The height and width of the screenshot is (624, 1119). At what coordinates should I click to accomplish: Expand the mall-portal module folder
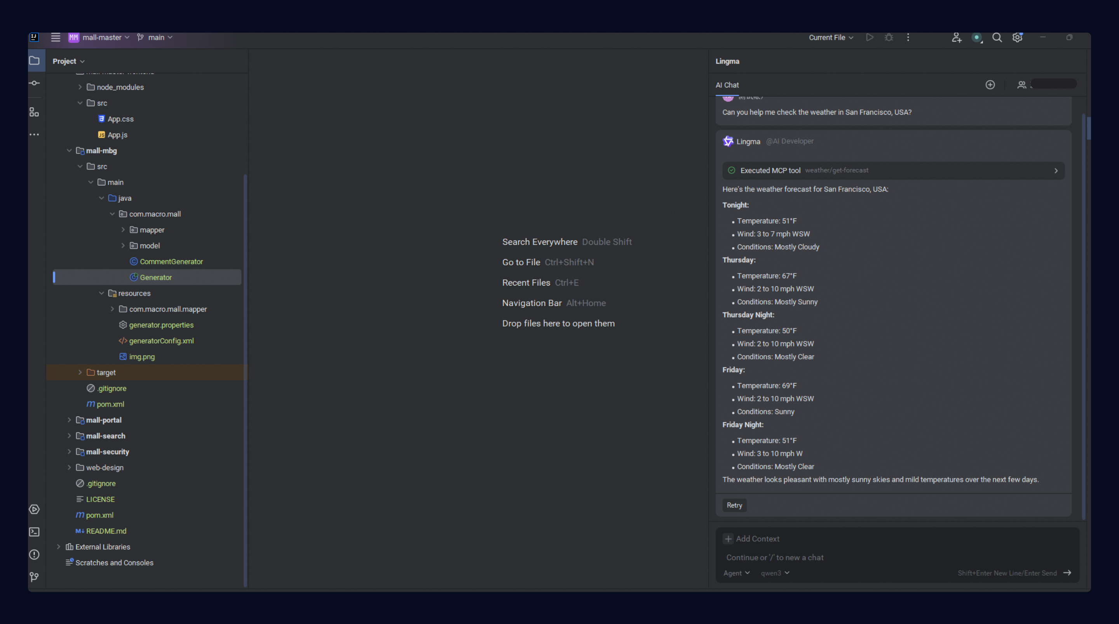pos(69,420)
